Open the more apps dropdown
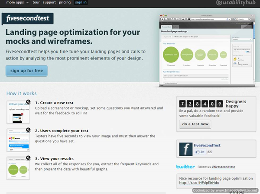This screenshot has width=260, height=194. click(x=17, y=3)
